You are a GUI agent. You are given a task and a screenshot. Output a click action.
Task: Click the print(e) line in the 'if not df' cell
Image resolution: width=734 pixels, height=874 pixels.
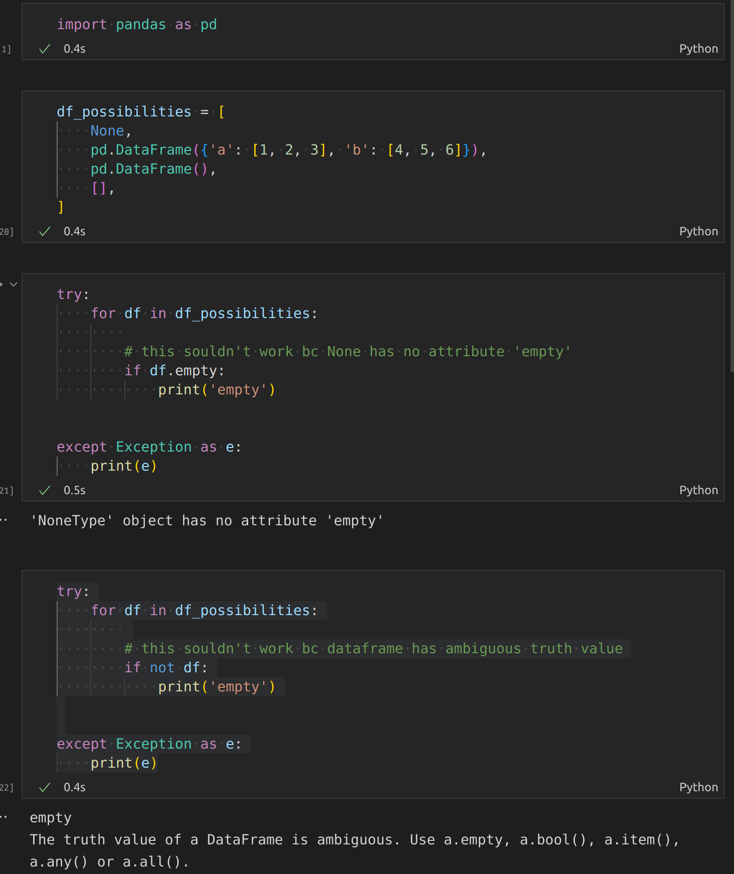[123, 763]
